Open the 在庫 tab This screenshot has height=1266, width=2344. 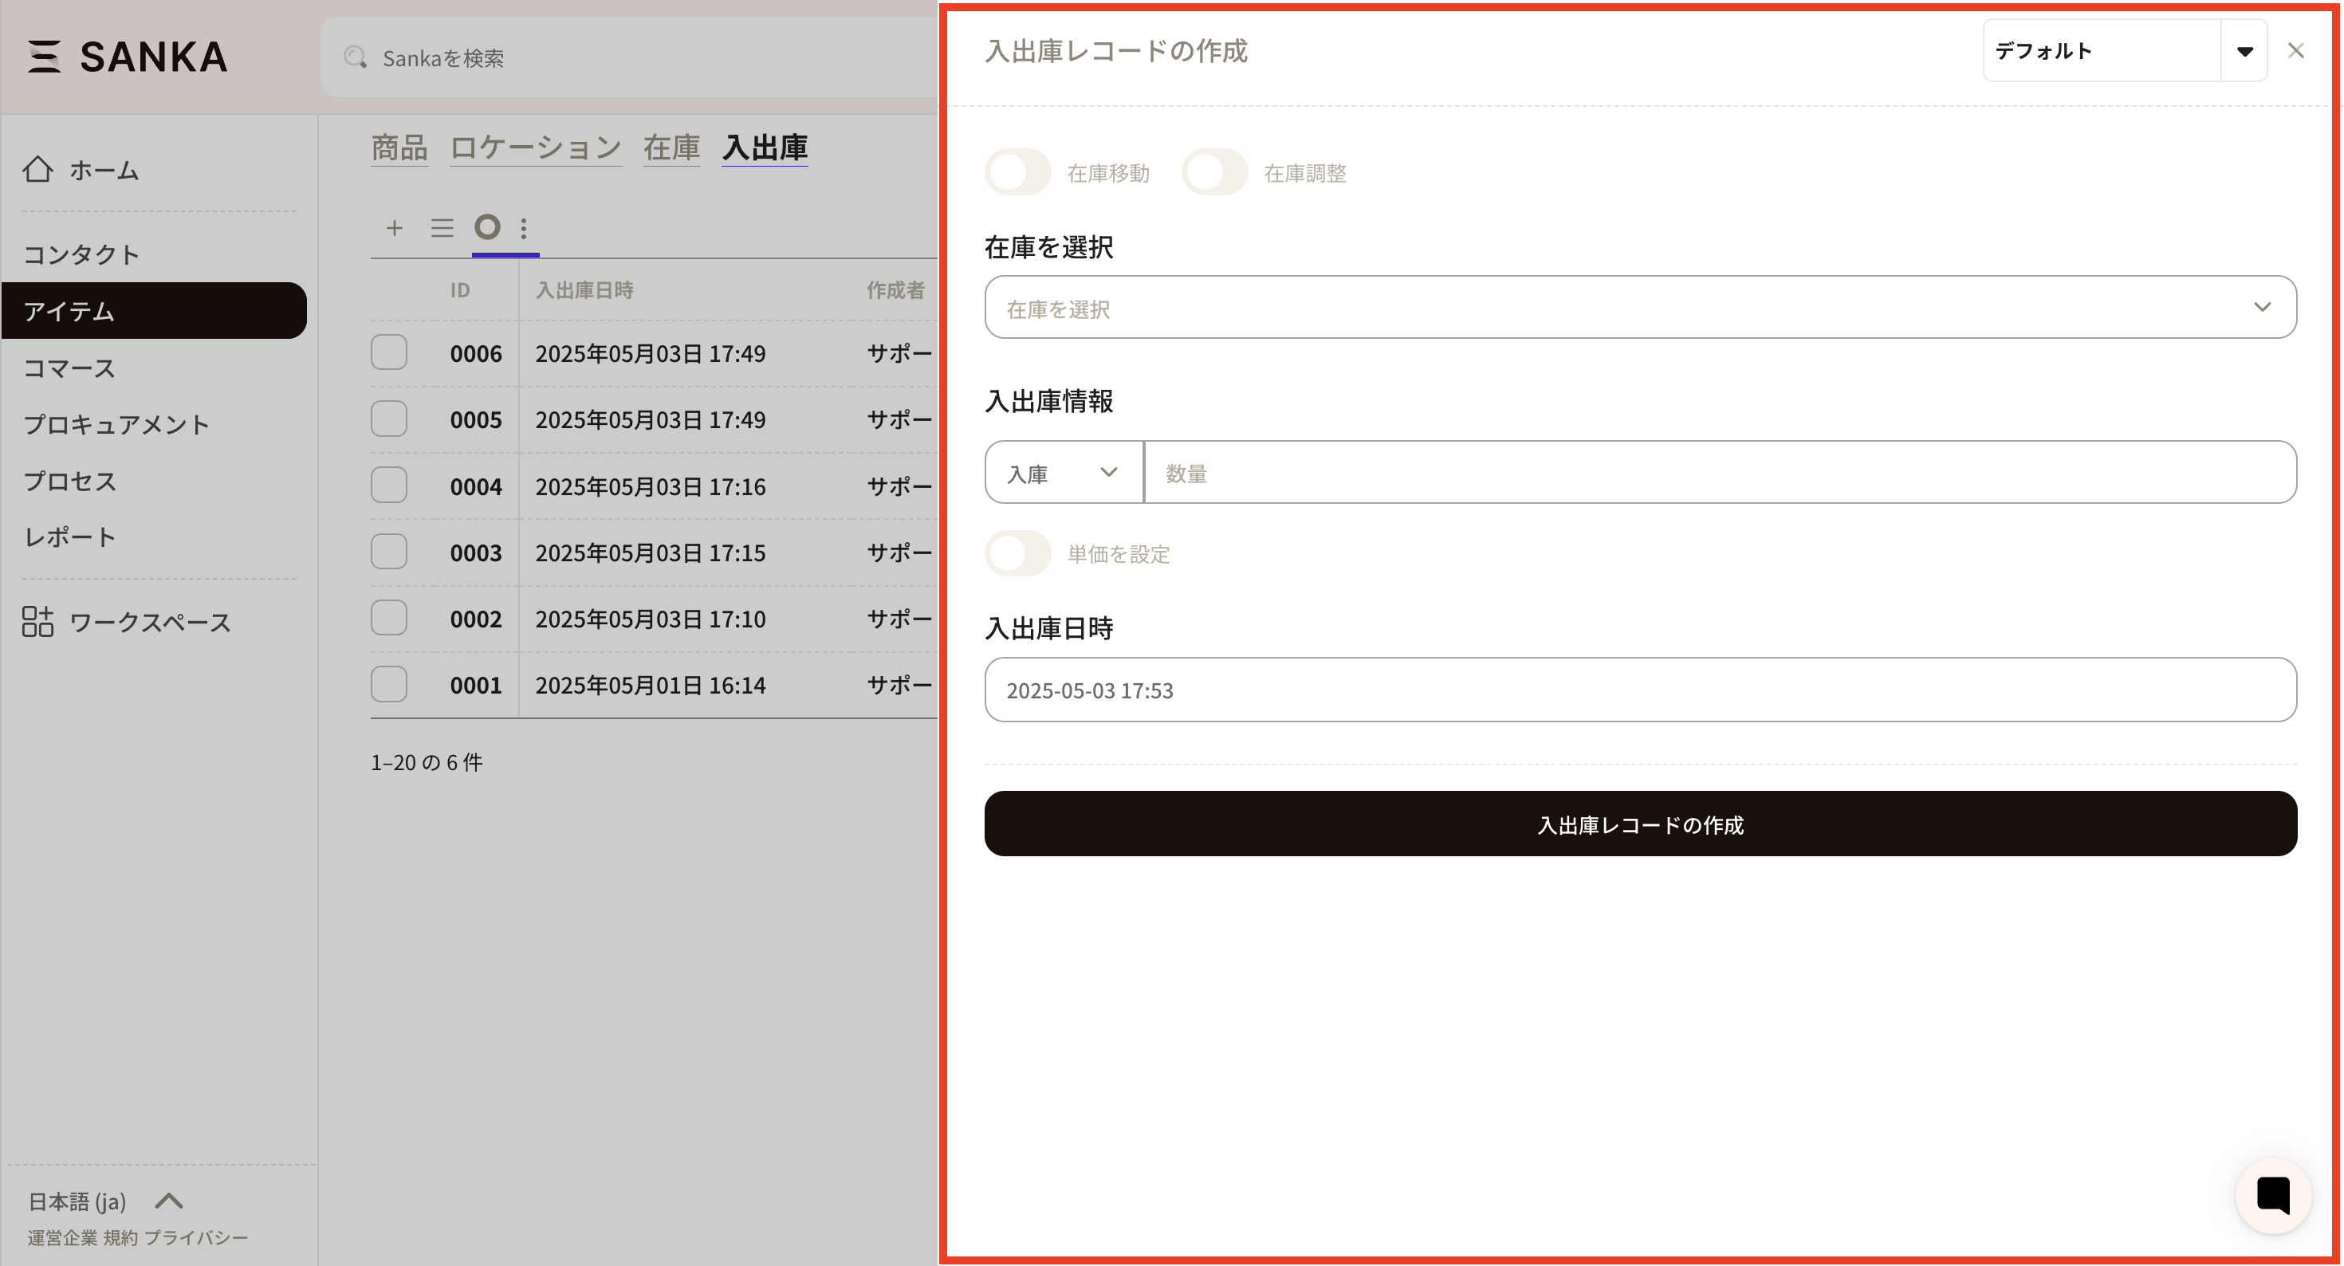coord(671,147)
